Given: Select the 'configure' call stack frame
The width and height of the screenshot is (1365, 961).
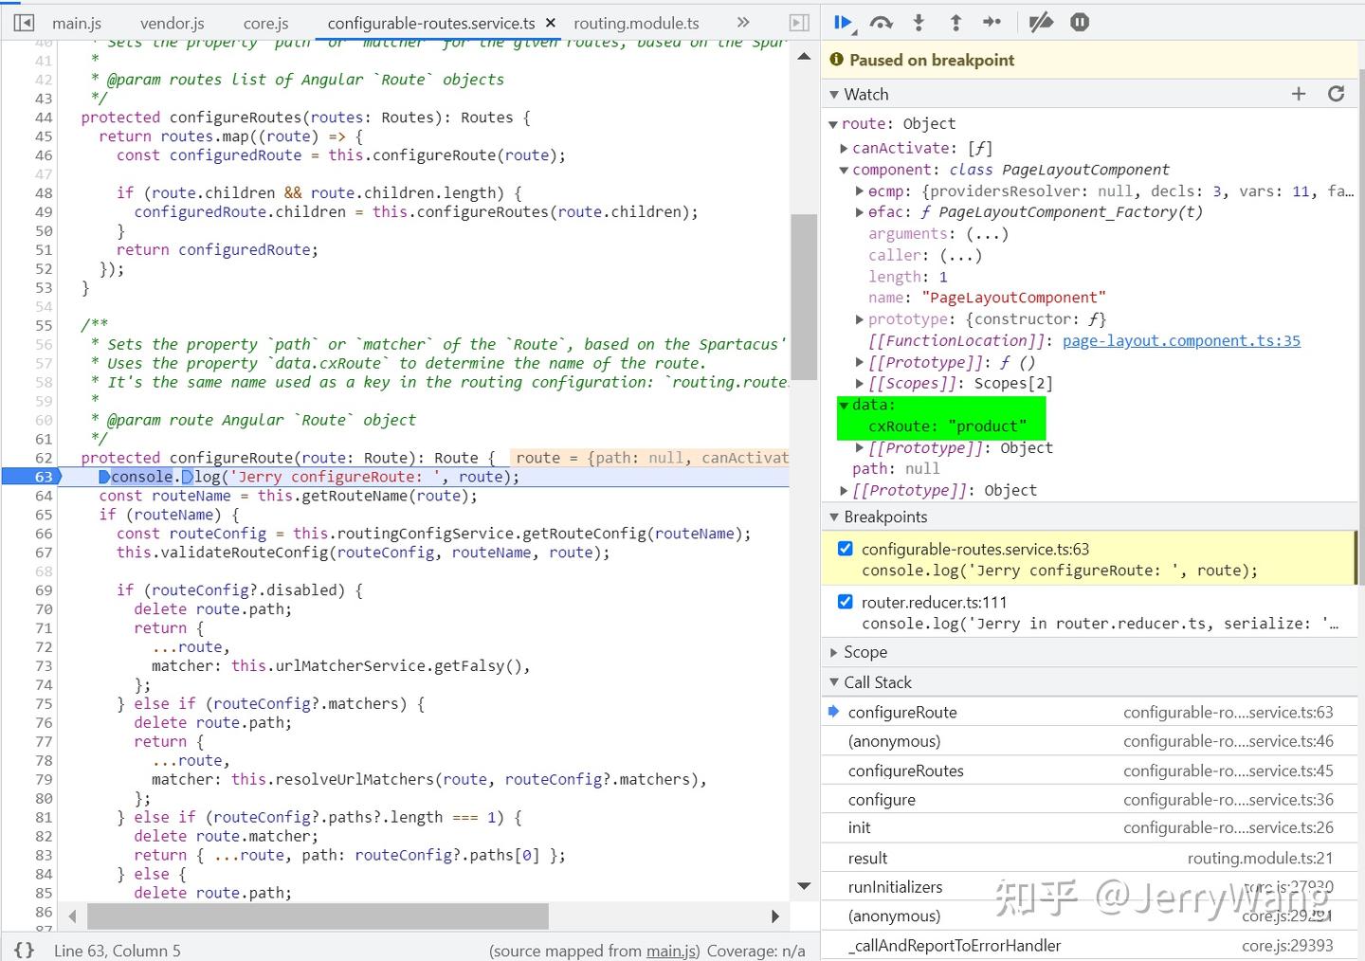Looking at the screenshot, I should (1089, 800).
